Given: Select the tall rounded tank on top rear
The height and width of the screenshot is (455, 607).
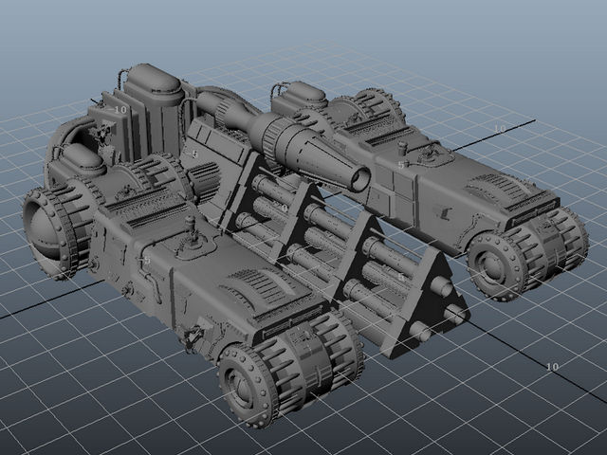Looking at the screenshot, I should 153,110.
